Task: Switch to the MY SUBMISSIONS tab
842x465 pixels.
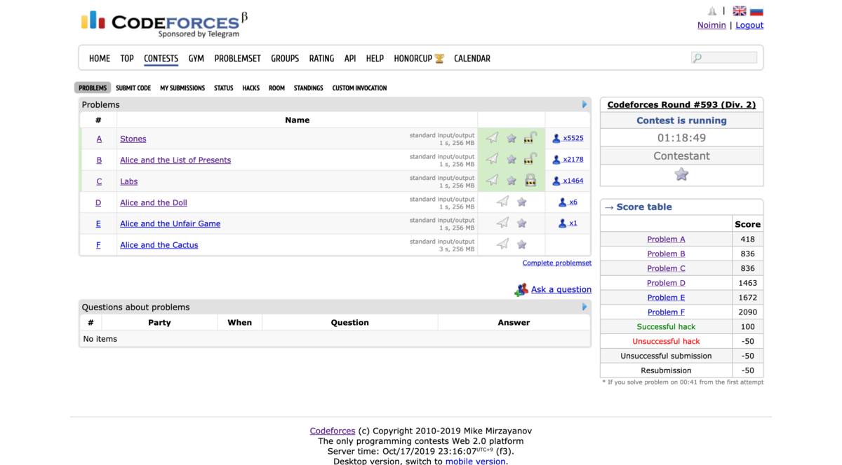Action: coord(182,88)
